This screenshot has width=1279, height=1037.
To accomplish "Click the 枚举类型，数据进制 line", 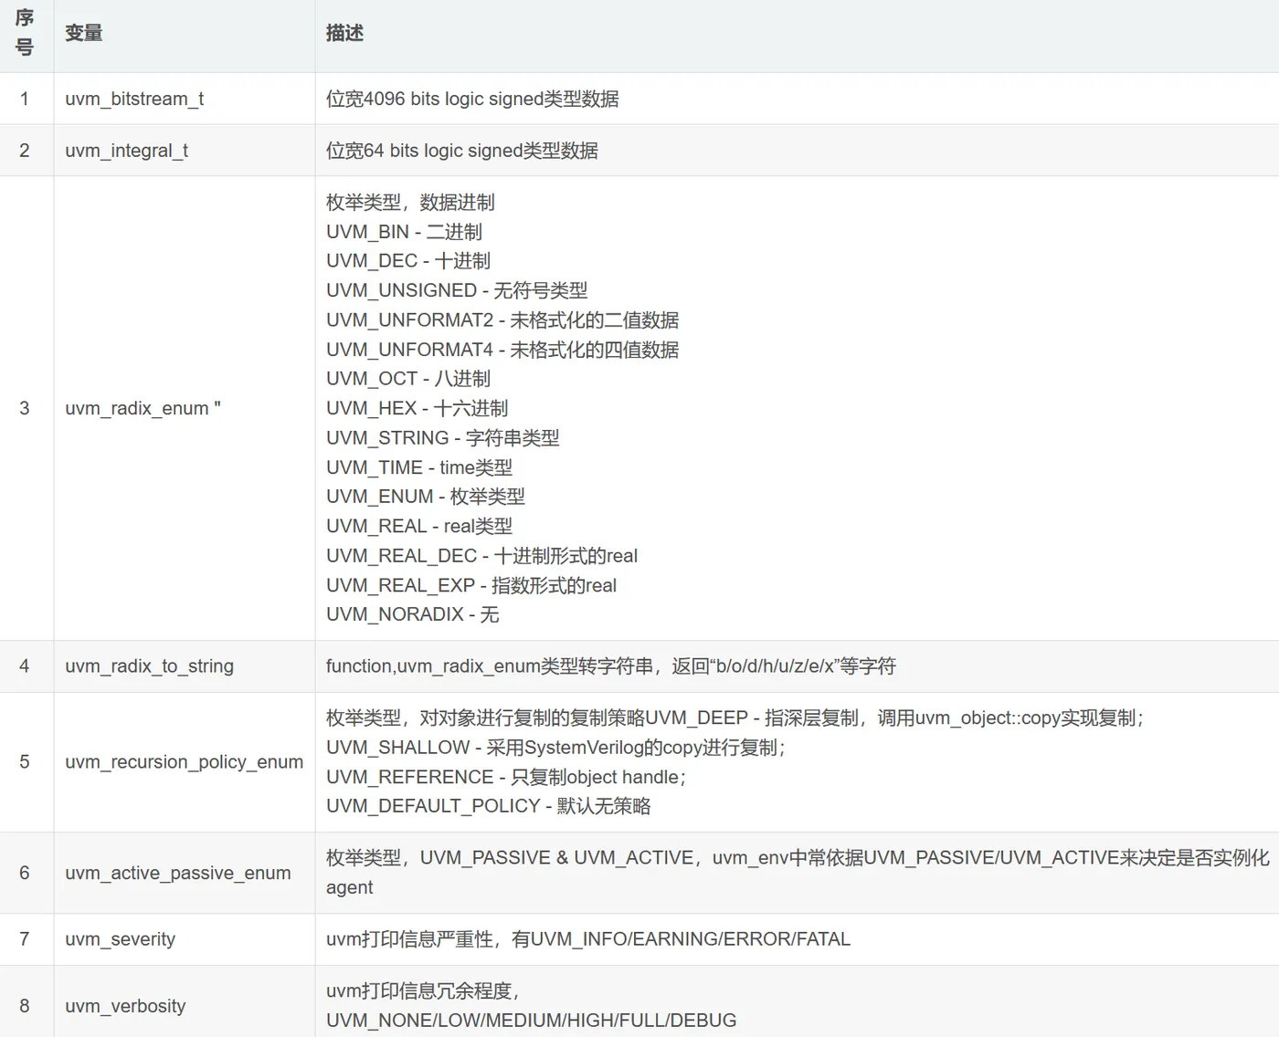I will [x=410, y=203].
